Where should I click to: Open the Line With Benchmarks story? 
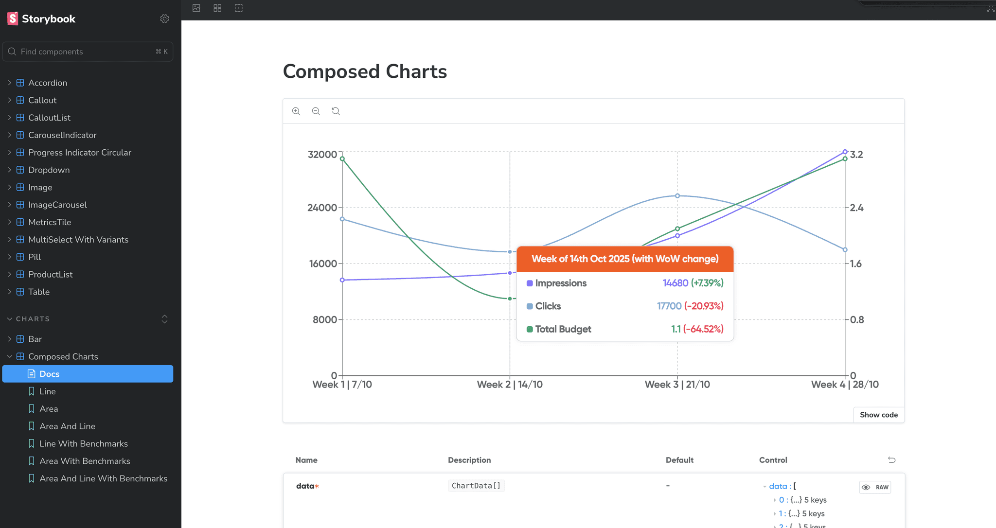point(83,443)
